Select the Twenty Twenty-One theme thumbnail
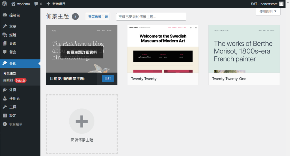 (x=244, y=49)
